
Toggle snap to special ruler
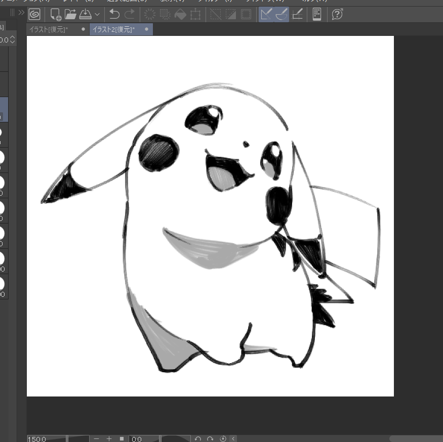tap(282, 14)
